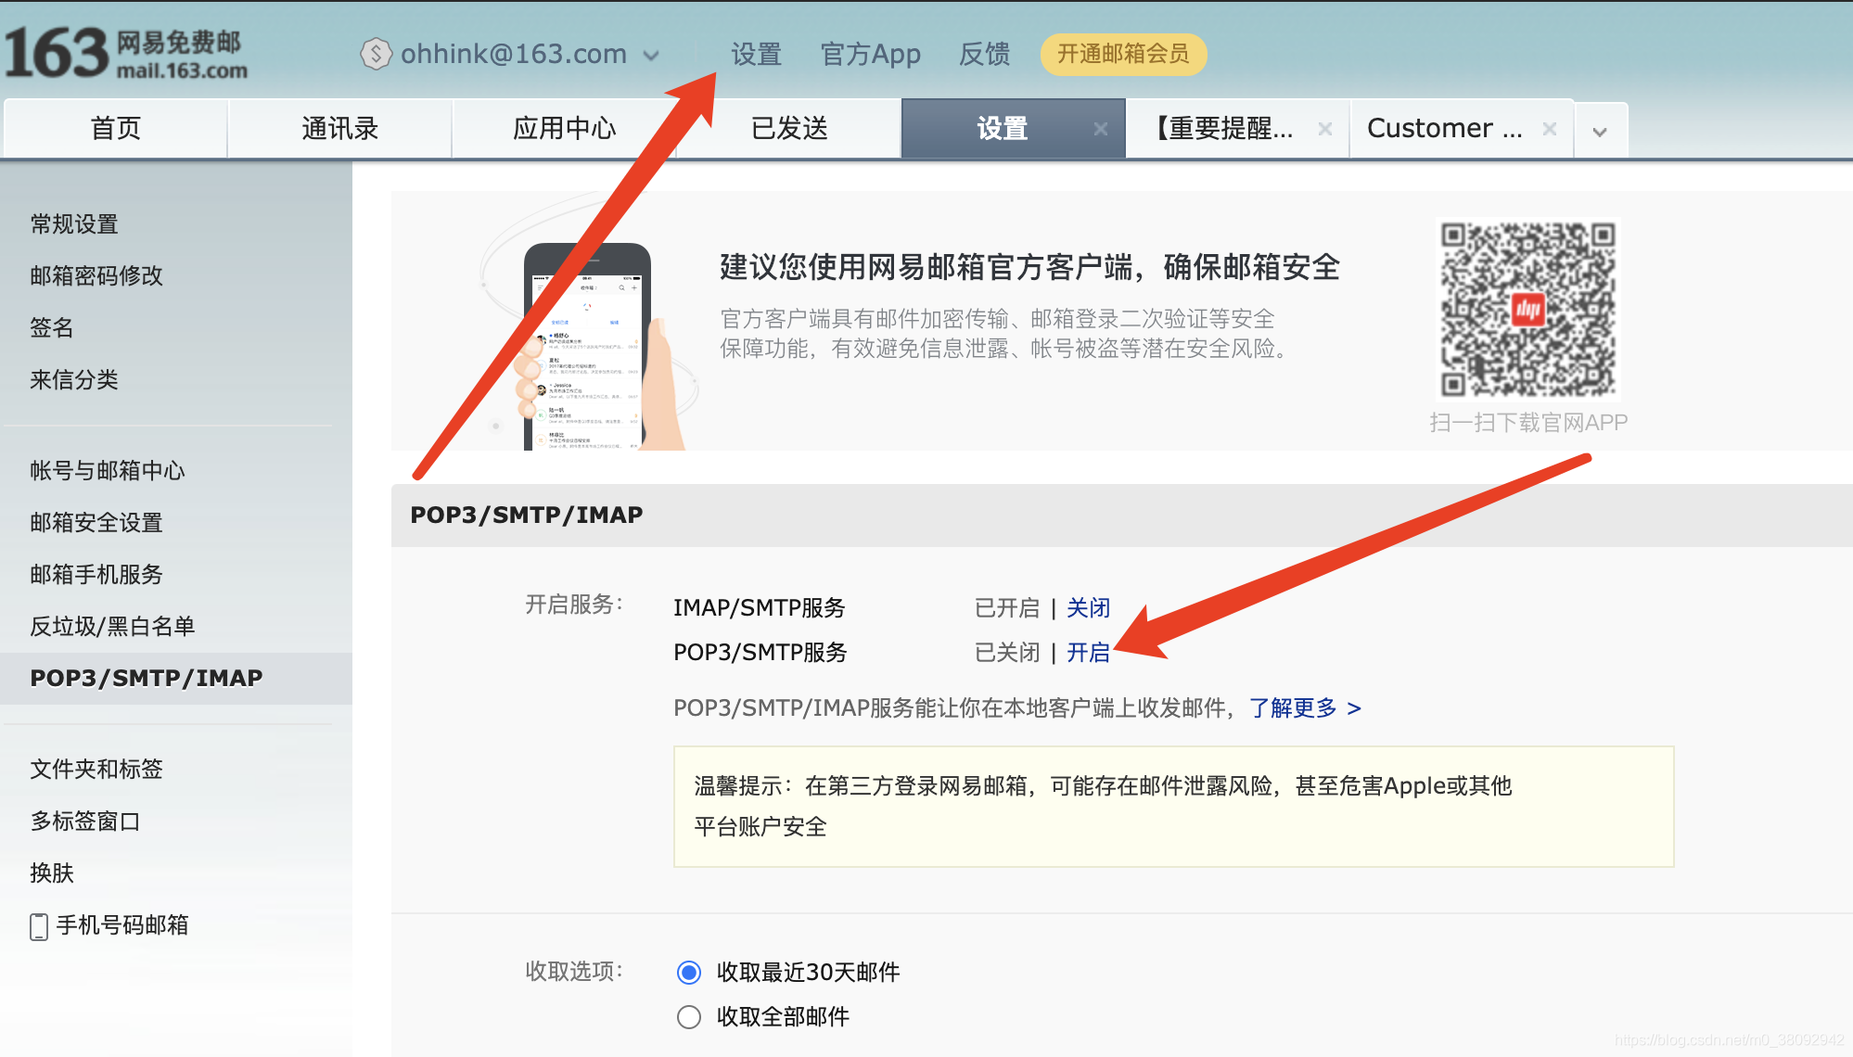Click 官方App in the top bar
The height and width of the screenshot is (1057, 1853).
coord(870,54)
